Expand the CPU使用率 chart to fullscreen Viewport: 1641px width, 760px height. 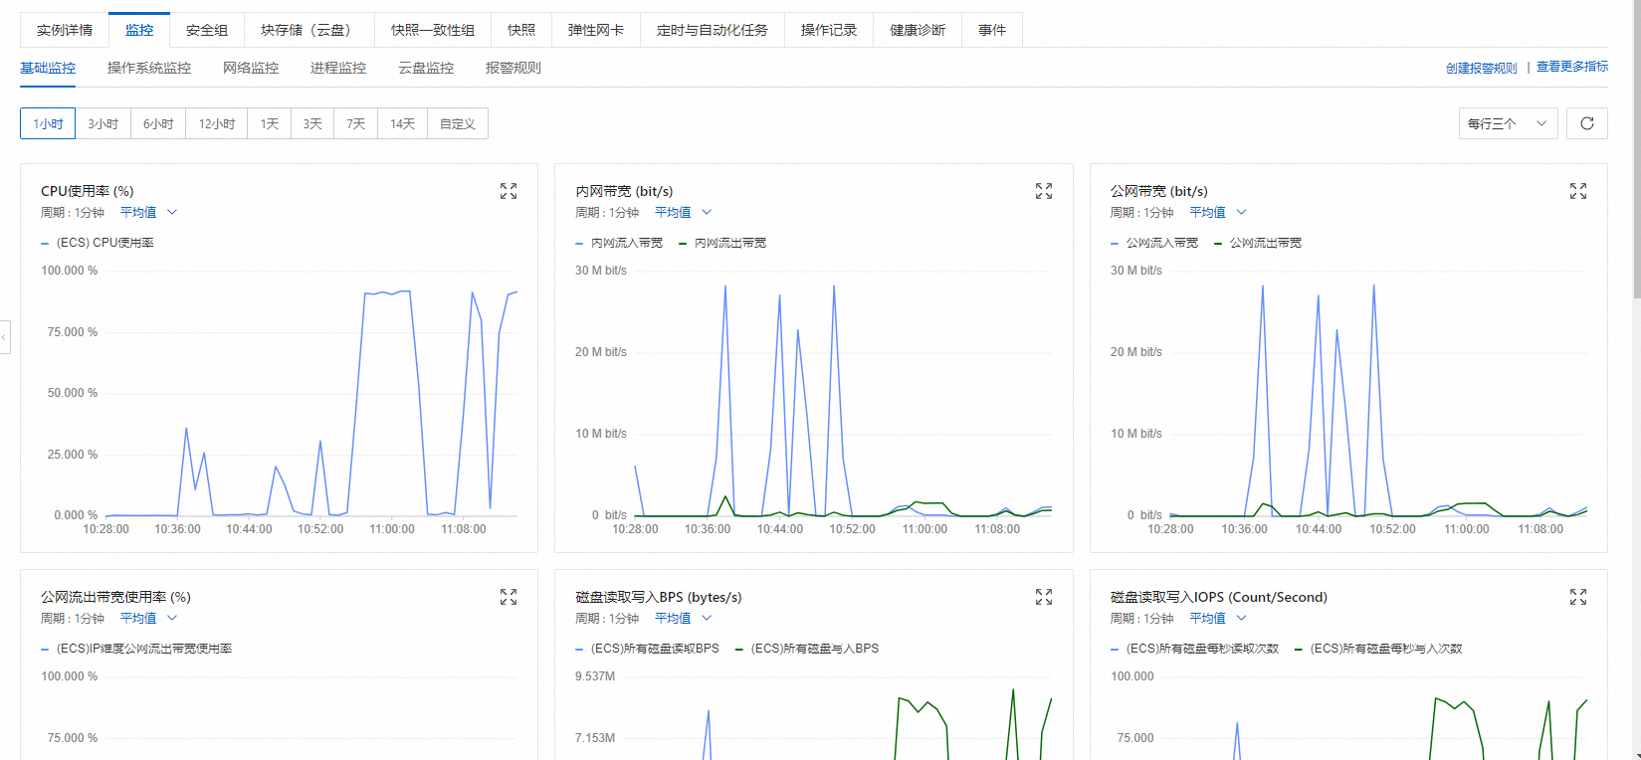coord(509,191)
